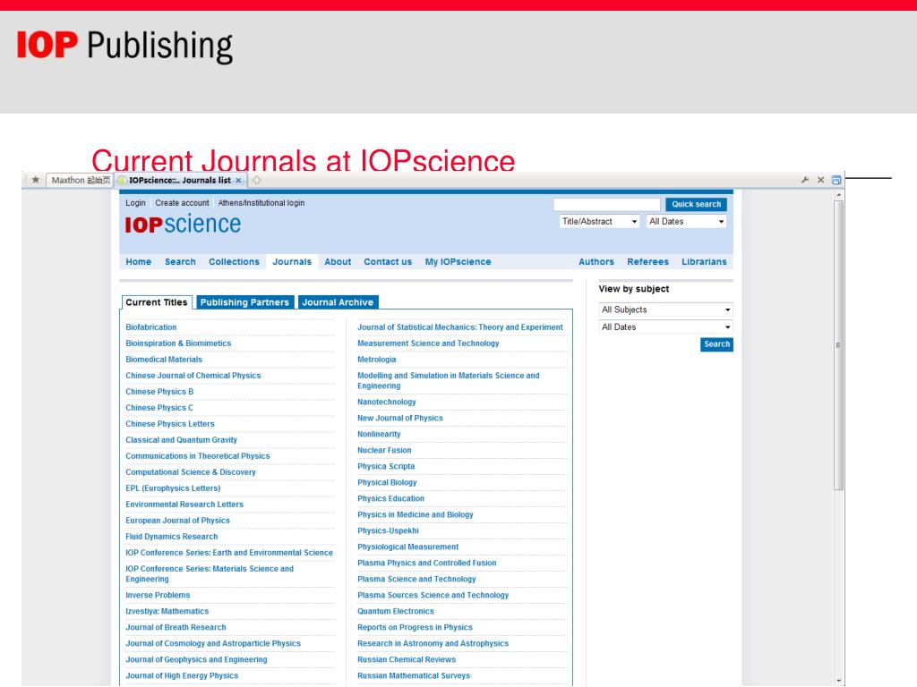This screenshot has height=687, width=917.
Task: Focus the quick search input field
Action: (x=606, y=205)
